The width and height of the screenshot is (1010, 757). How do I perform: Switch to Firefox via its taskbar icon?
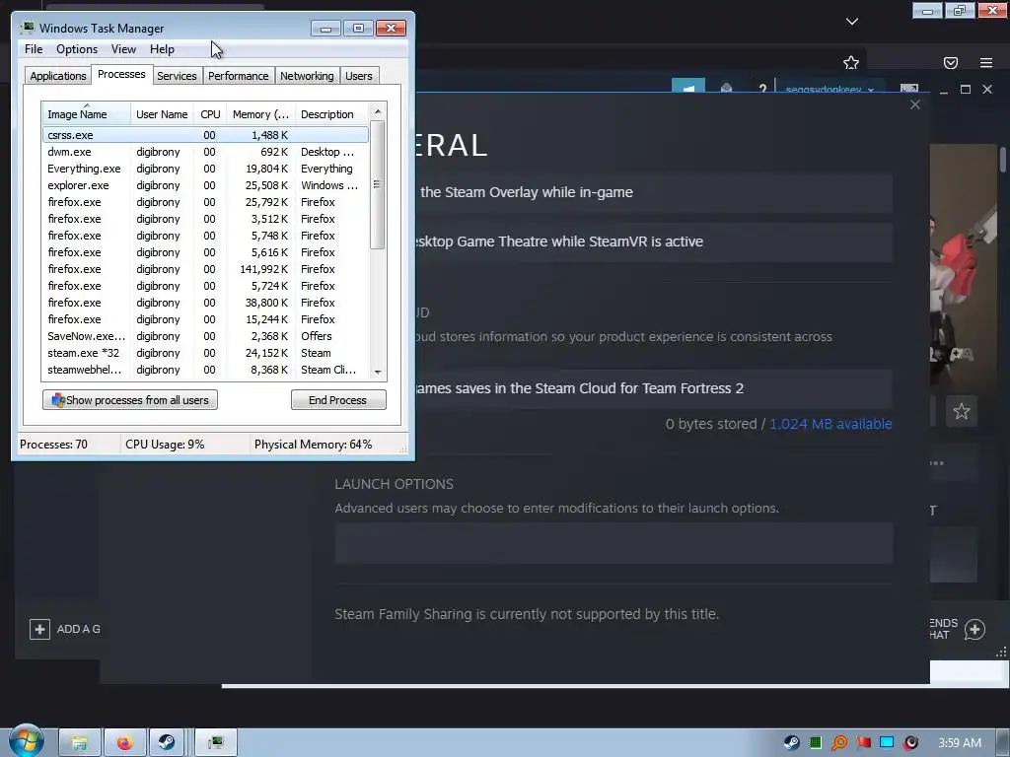(125, 743)
